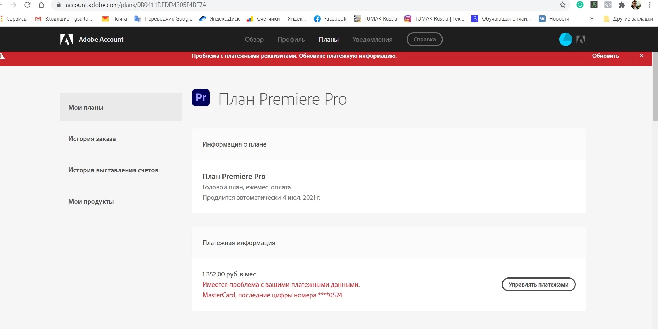This screenshot has width=658, height=329.
Task: Click the Adobe icon beside the avatar
Action: 581,39
